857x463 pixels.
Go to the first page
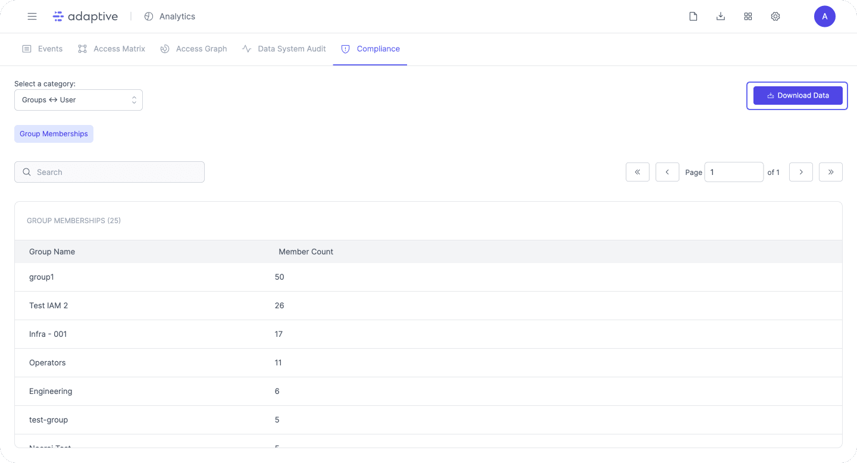(637, 172)
